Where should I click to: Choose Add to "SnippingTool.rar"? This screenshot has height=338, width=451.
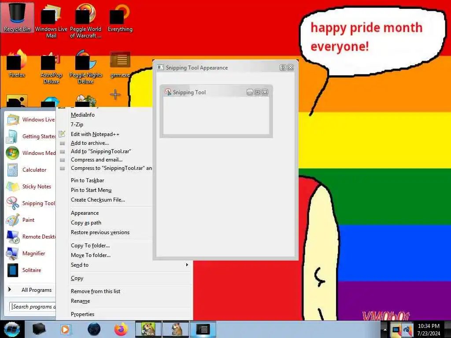pyautogui.click(x=101, y=151)
